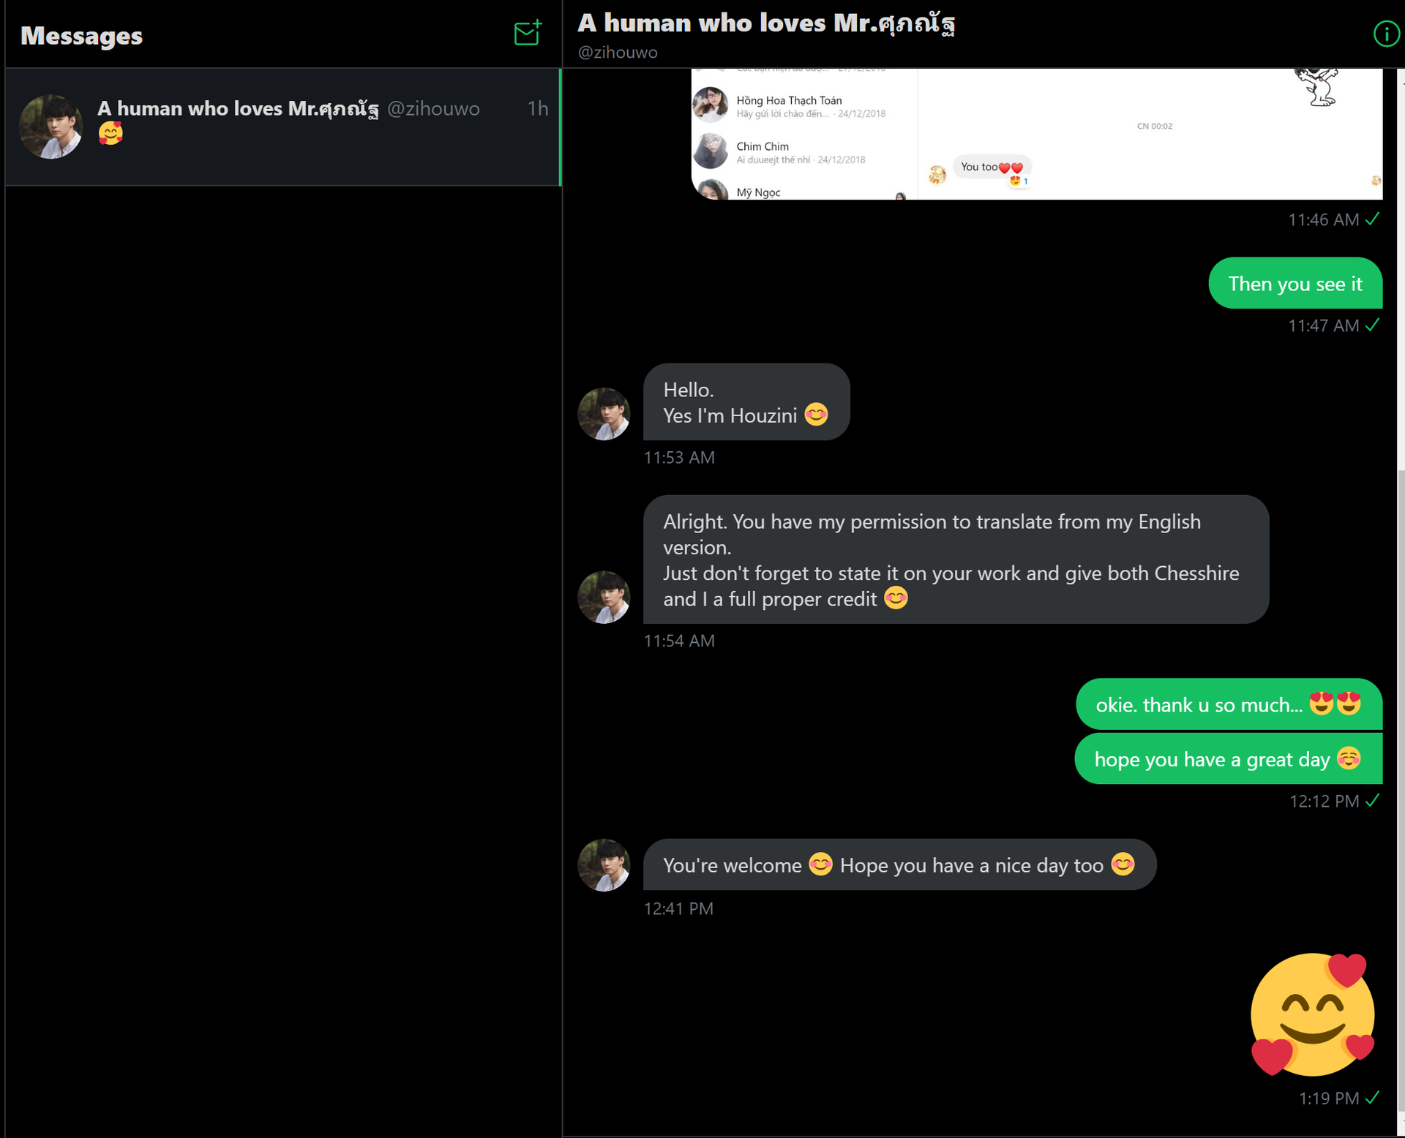Click the Messages heading
The height and width of the screenshot is (1138, 1405).
click(x=81, y=36)
